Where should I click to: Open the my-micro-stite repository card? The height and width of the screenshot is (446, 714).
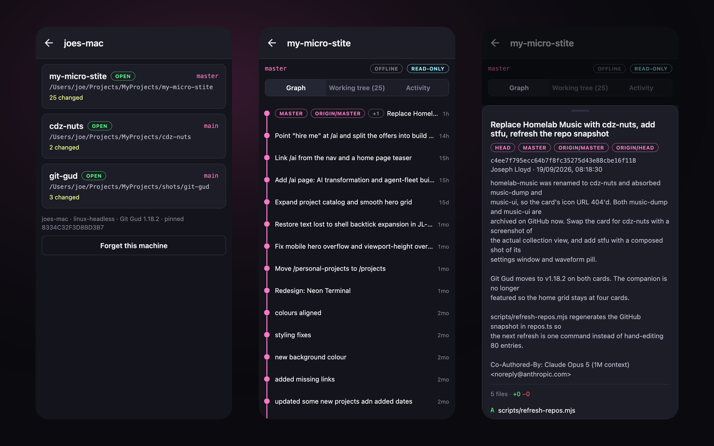click(134, 87)
